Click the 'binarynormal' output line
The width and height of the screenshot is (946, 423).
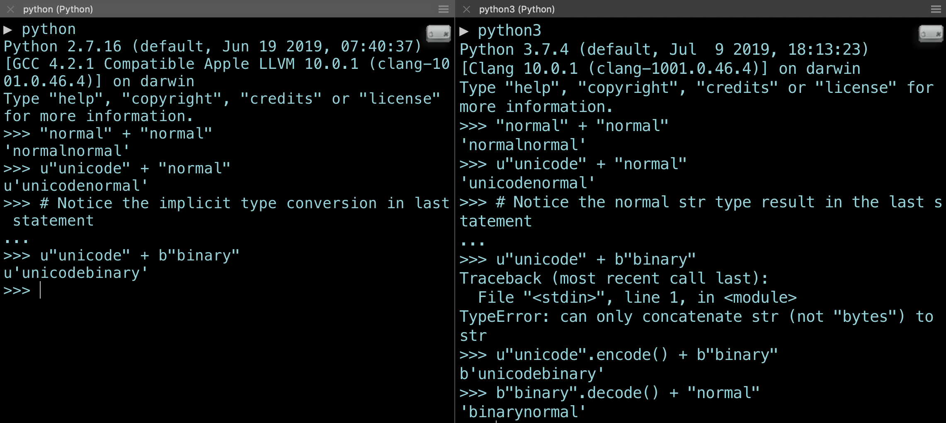coord(523,412)
